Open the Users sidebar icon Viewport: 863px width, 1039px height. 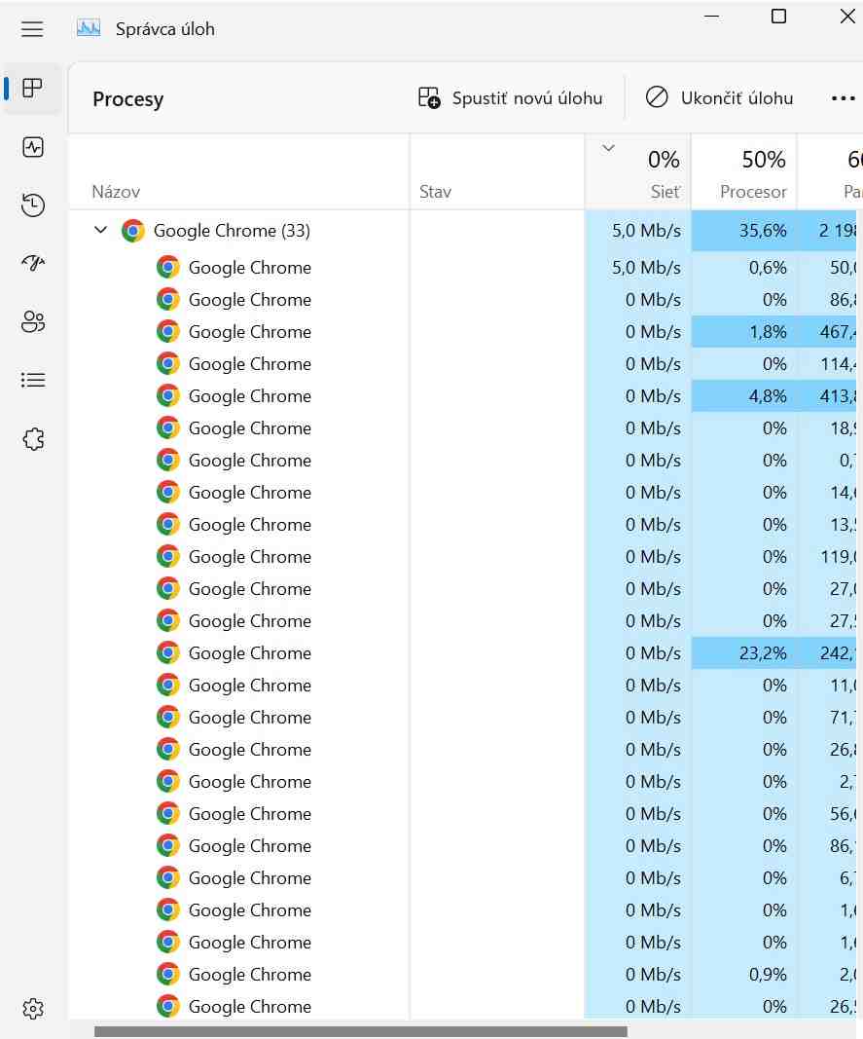point(32,322)
